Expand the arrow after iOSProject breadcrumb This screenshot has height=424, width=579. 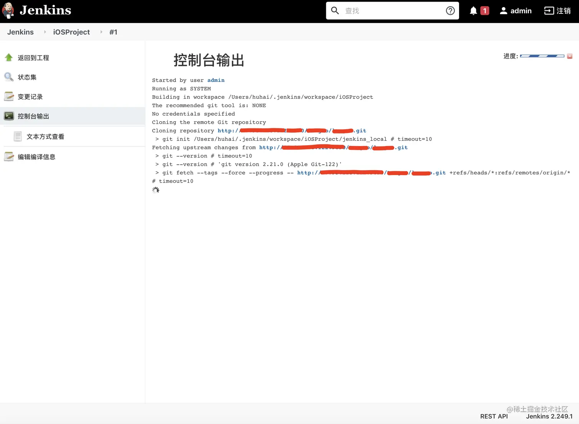click(101, 32)
